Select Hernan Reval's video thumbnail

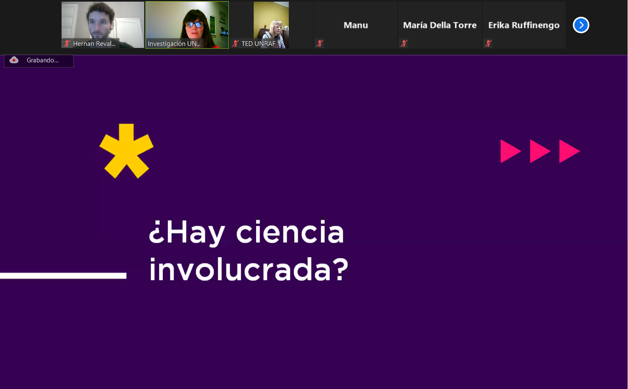pos(103,25)
